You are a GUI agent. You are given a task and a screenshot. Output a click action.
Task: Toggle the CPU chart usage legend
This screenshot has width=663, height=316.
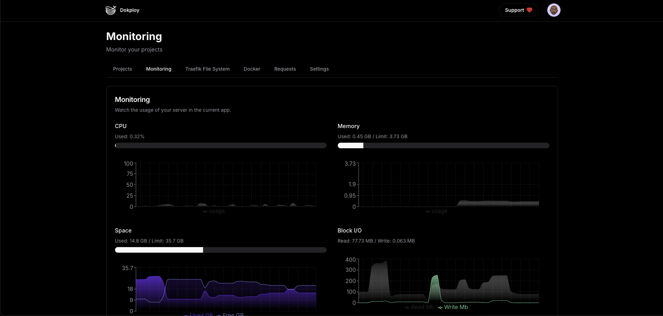[214, 211]
